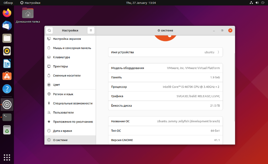Go to Мышь и сенсорная панель settings
This screenshot has width=268, height=164.
tap(70, 48)
